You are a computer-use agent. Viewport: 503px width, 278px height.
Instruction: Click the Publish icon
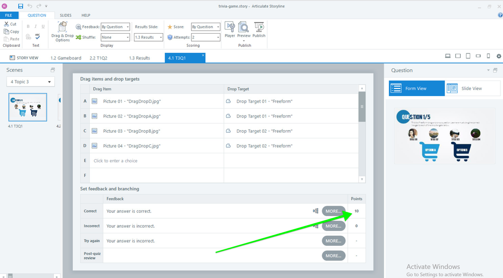pos(259,29)
